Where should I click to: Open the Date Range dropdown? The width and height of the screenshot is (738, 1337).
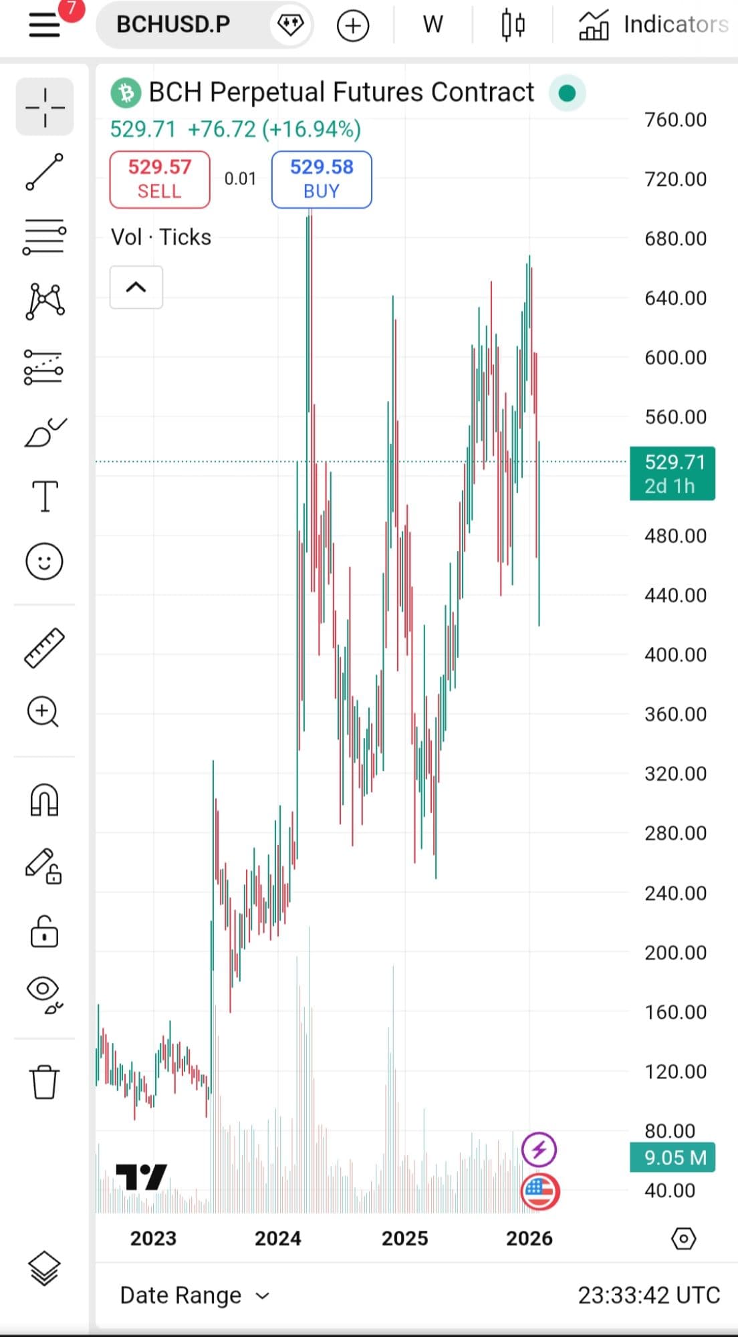[194, 1296]
